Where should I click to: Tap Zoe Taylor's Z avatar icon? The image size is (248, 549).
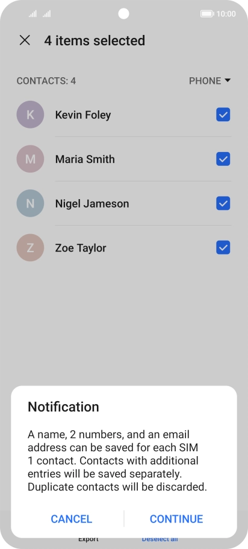(x=30, y=248)
